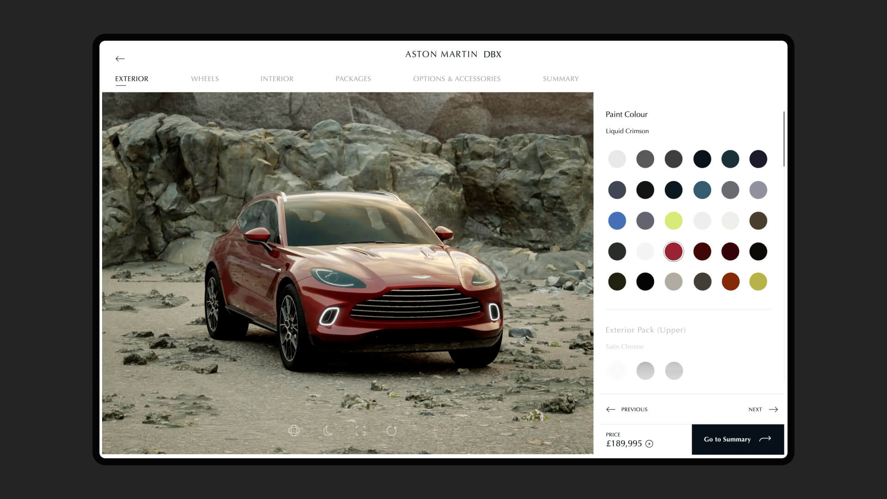Pick the burnt orange paint swatch
The height and width of the screenshot is (499, 887).
pos(730,281)
